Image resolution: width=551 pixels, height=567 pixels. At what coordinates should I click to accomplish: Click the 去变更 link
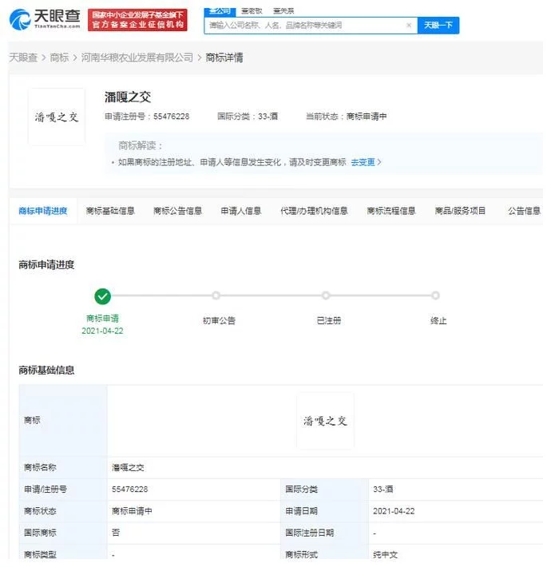[x=366, y=162]
